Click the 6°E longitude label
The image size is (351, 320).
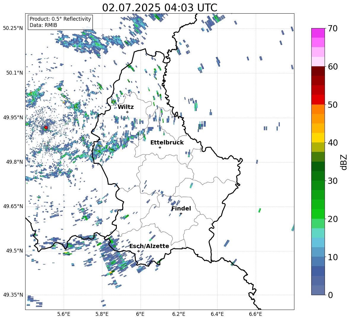coord(140,314)
